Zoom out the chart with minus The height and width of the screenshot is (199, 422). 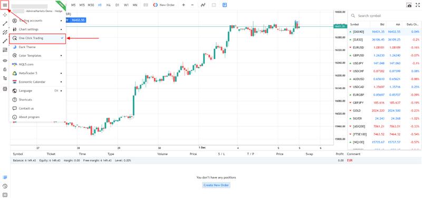pyautogui.click(x=192, y=5)
